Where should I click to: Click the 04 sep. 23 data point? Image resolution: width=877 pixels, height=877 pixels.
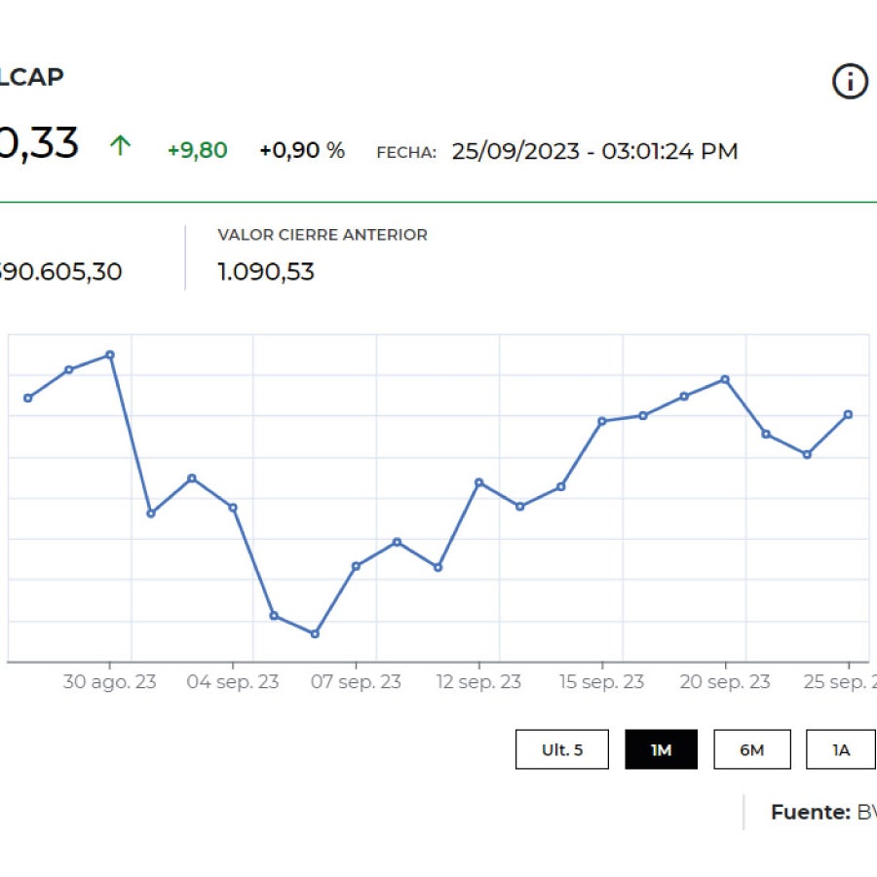click(233, 508)
